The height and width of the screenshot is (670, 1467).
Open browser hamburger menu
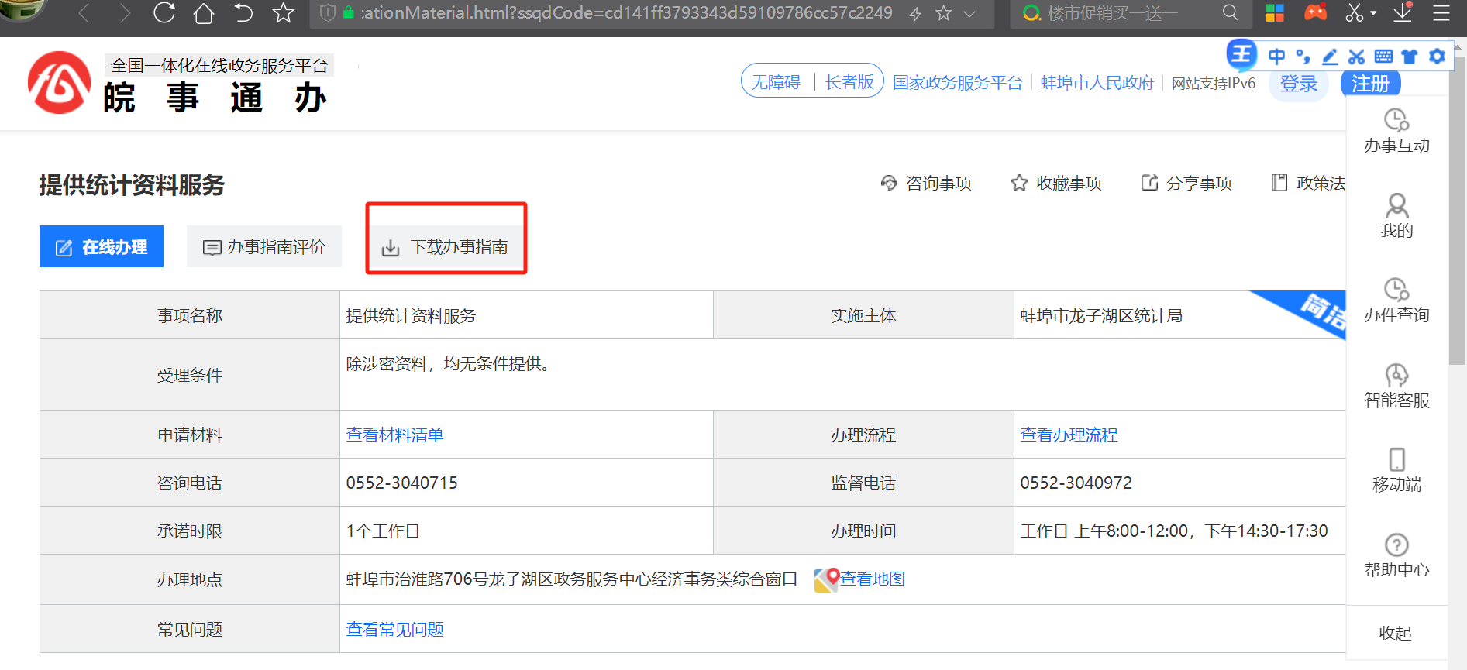pos(1441,13)
